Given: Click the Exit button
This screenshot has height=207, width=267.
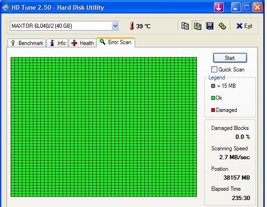Looking at the screenshot, I should [x=244, y=26].
